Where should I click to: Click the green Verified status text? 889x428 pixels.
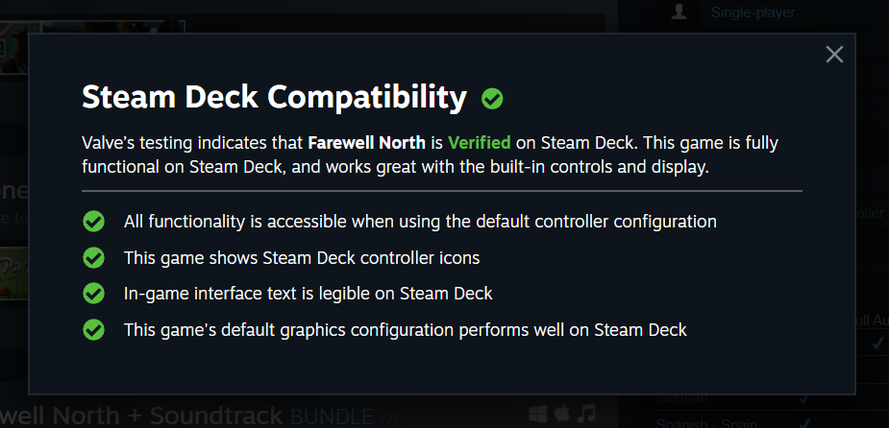pos(479,143)
